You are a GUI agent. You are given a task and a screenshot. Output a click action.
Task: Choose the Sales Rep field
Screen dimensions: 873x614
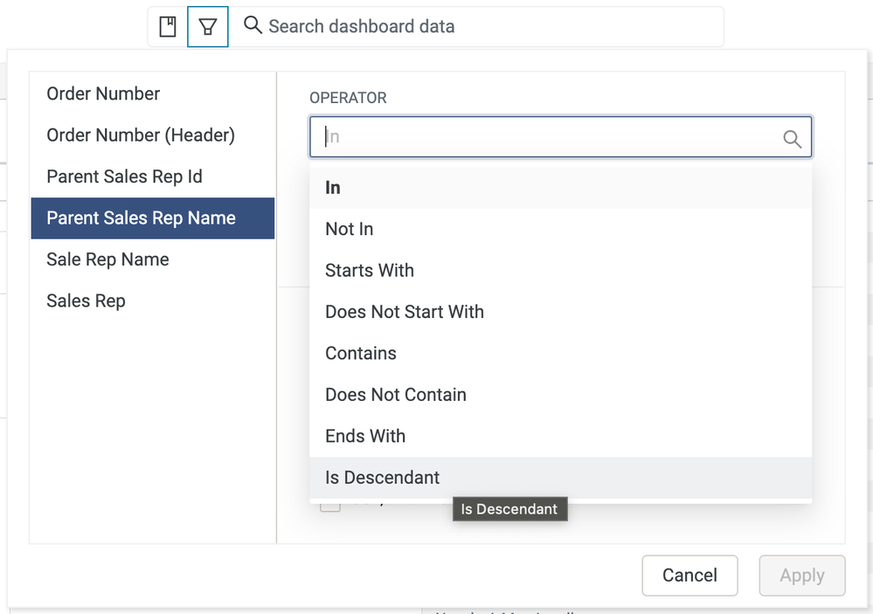(86, 300)
